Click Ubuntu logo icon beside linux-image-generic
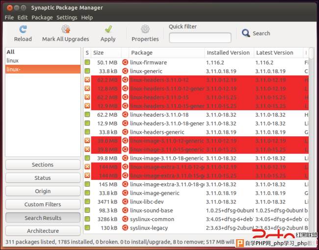 point(125,193)
